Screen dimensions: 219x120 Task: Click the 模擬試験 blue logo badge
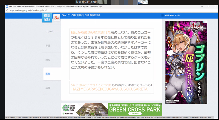coord(47,17)
